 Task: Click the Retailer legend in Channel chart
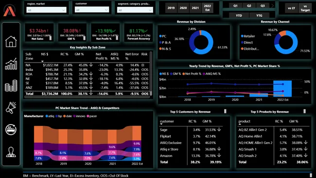pos(248,36)
